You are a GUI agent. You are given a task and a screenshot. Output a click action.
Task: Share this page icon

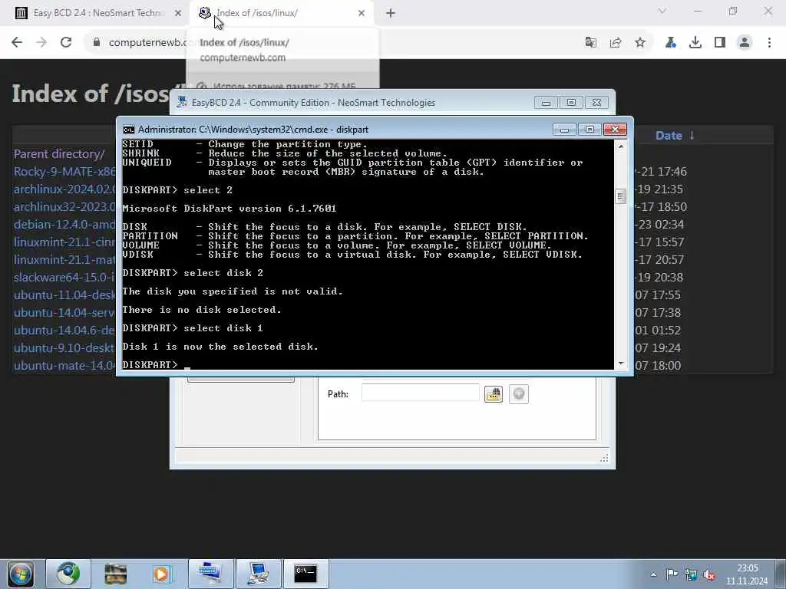pos(616,43)
